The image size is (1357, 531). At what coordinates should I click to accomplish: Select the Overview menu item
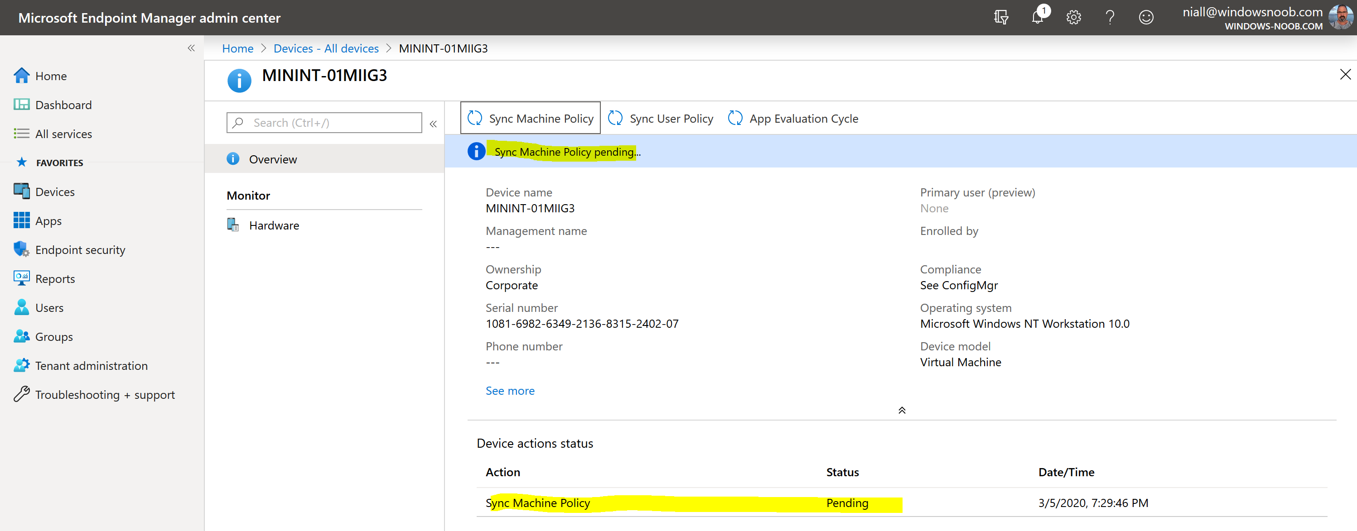(x=324, y=159)
